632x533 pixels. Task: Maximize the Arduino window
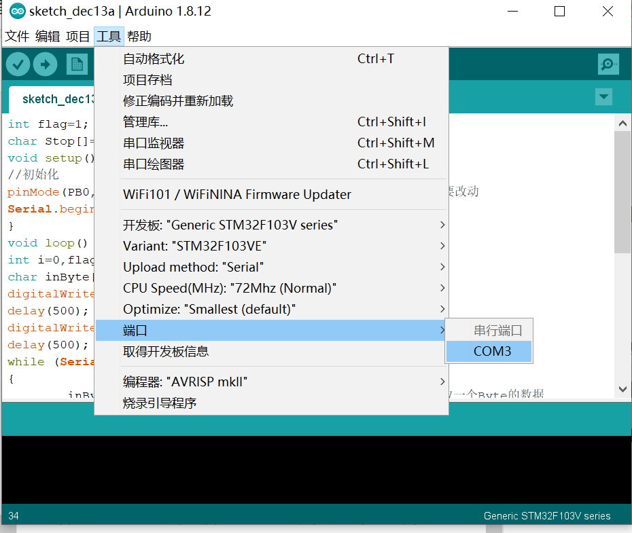click(559, 12)
